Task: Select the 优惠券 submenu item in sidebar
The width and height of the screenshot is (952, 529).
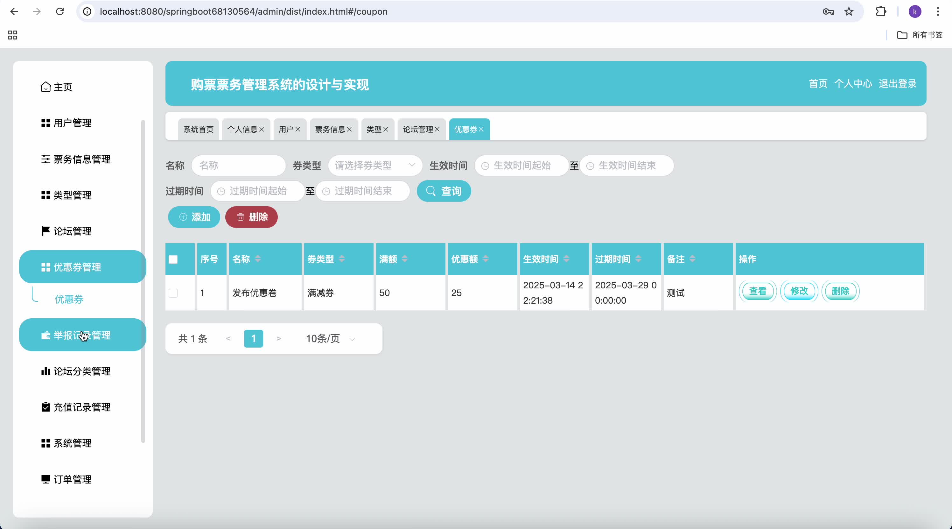Action: tap(69, 299)
